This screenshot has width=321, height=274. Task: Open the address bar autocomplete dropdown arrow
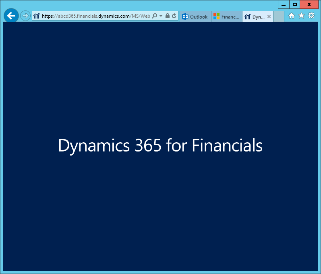pos(161,16)
